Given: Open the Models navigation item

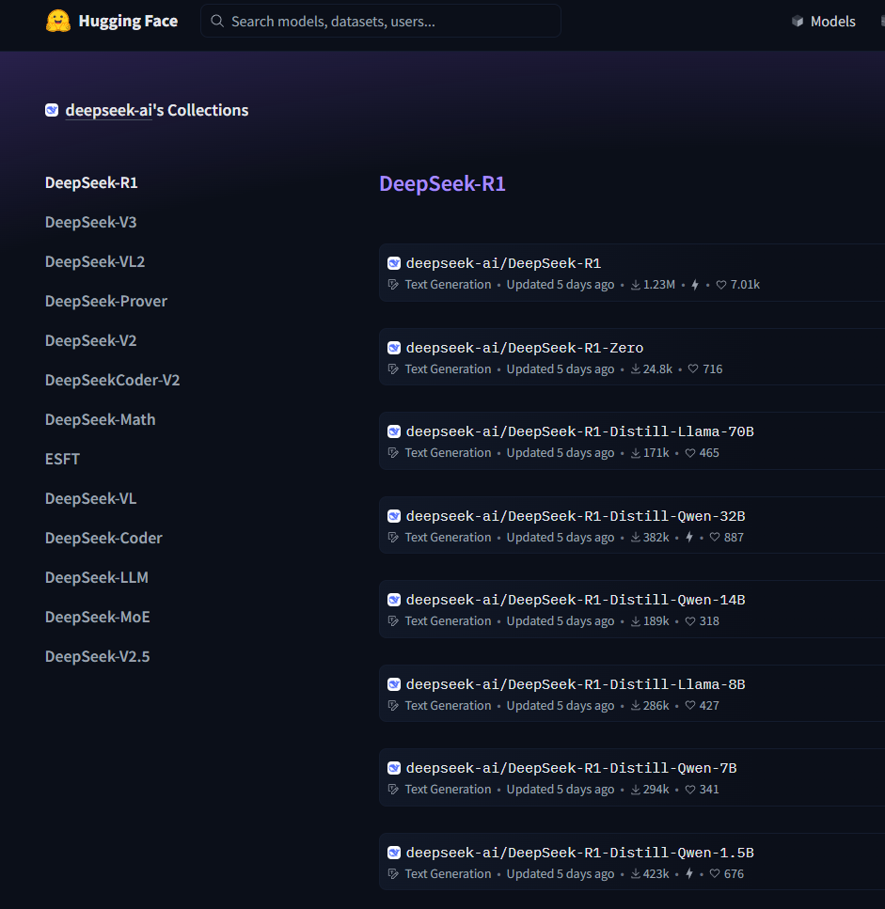Looking at the screenshot, I should click(x=832, y=21).
